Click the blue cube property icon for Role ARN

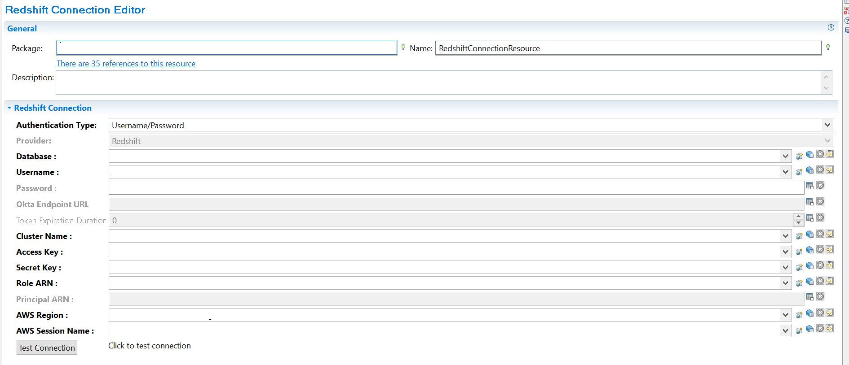810,281
